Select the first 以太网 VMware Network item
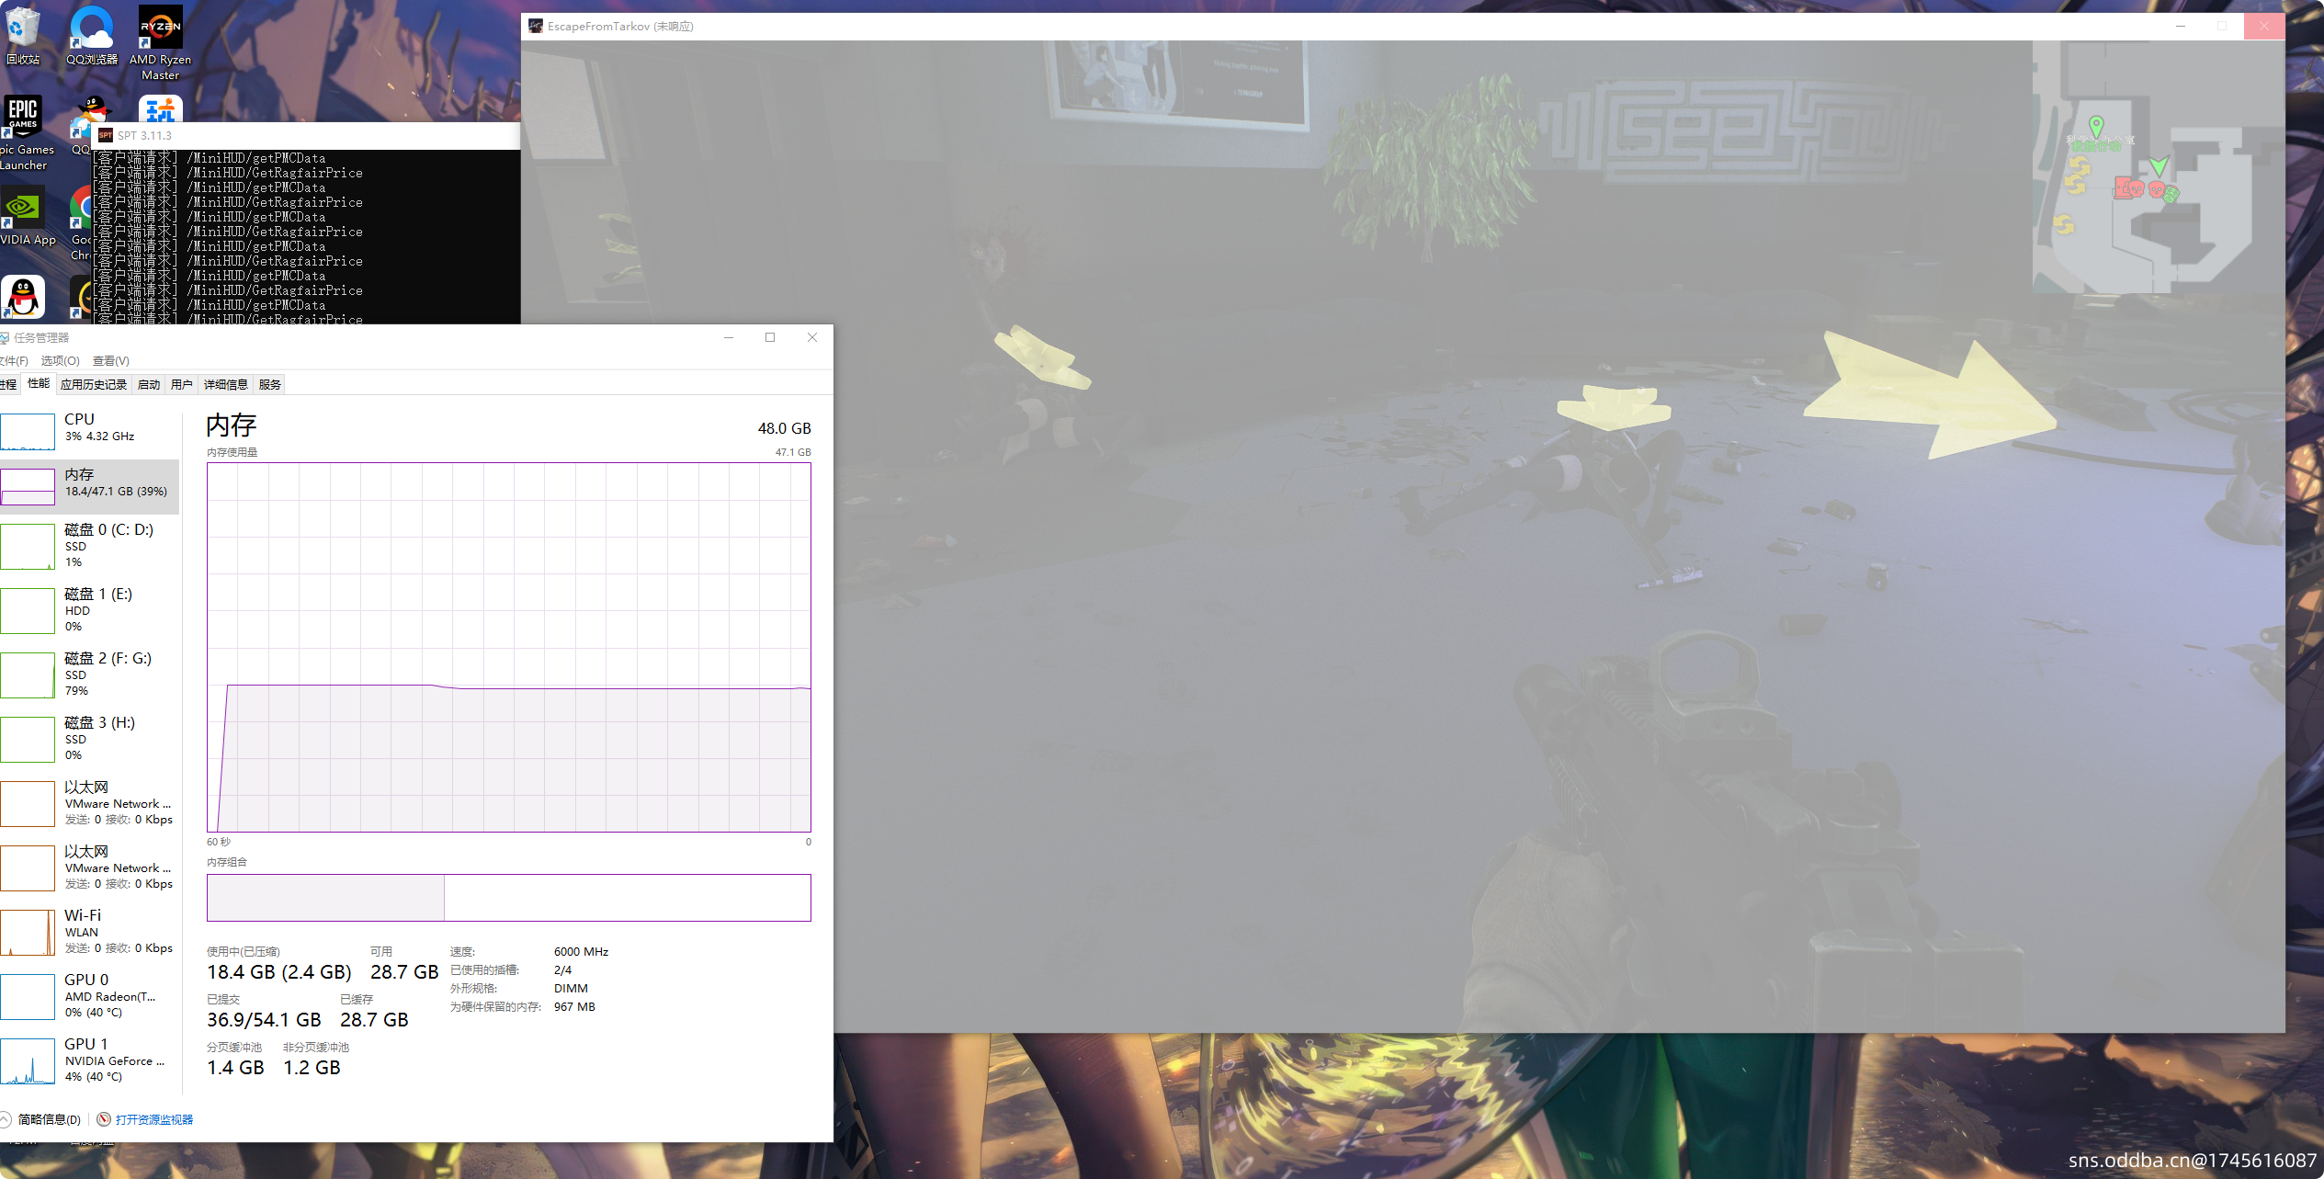This screenshot has height=1179, width=2324. [90, 802]
